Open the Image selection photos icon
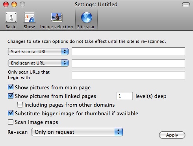 click(56, 17)
